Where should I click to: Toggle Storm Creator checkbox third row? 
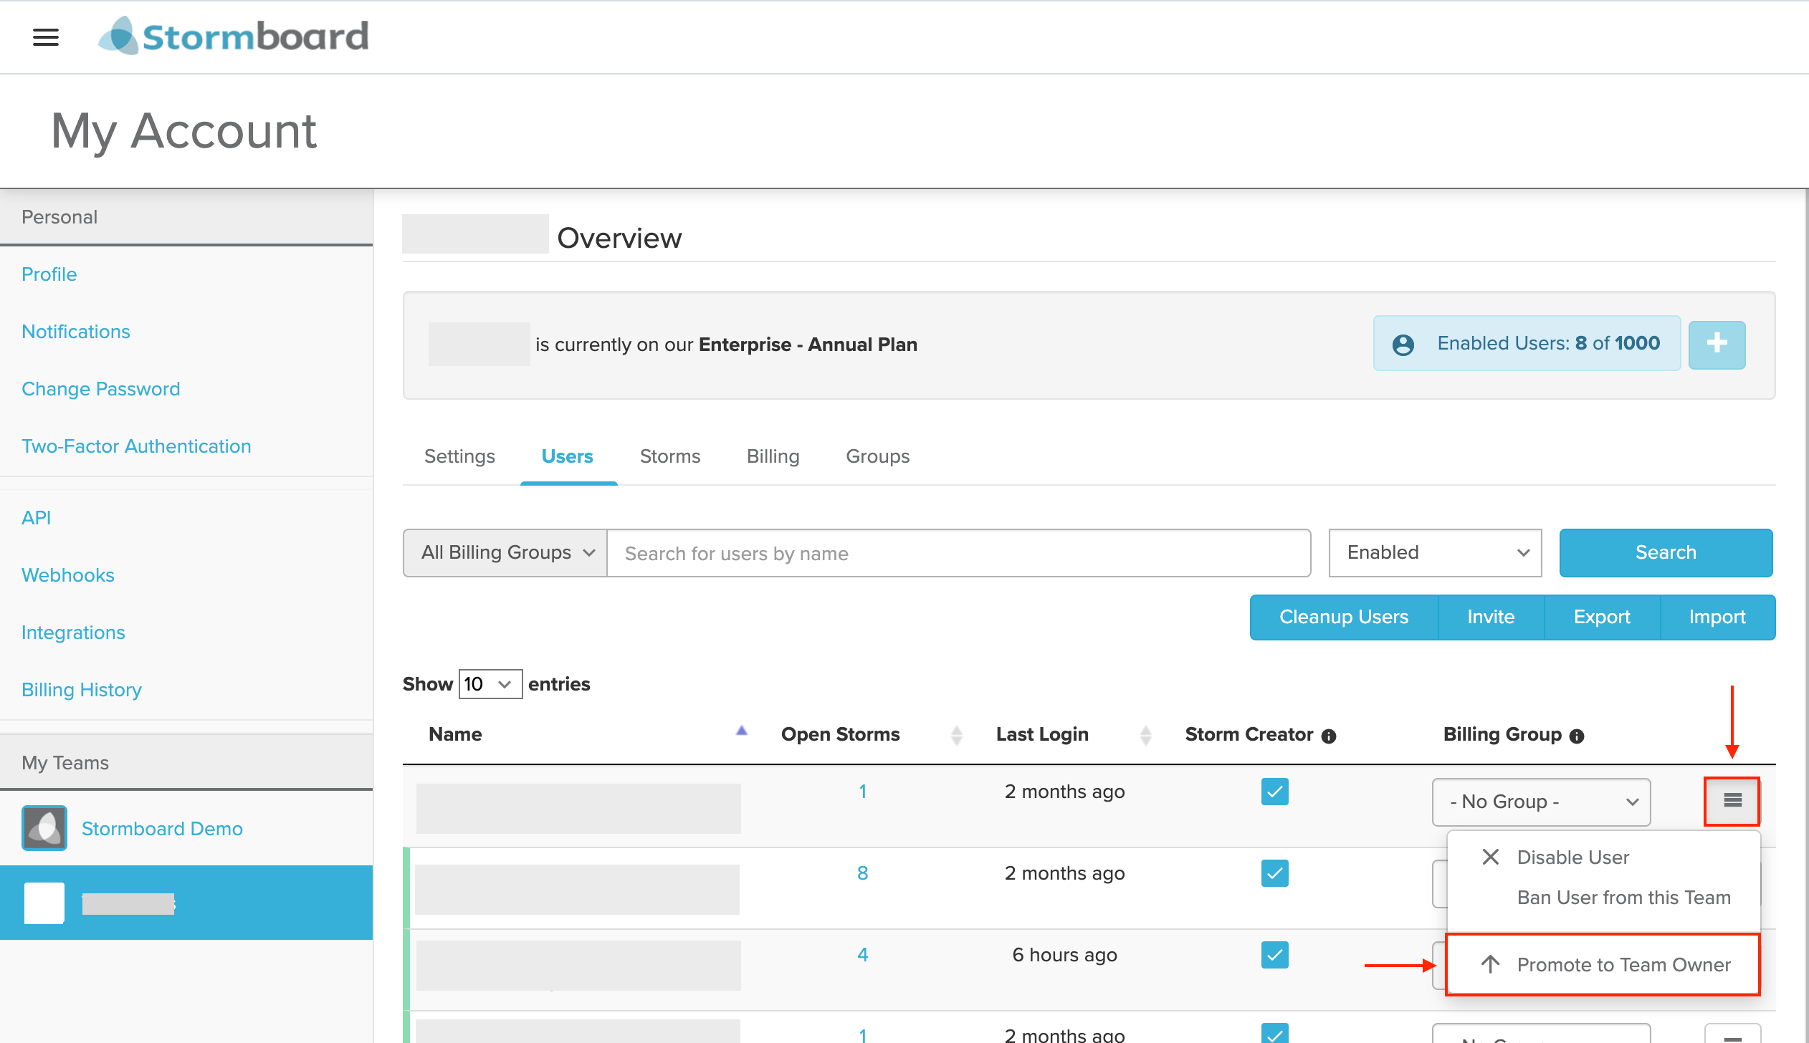click(1274, 955)
